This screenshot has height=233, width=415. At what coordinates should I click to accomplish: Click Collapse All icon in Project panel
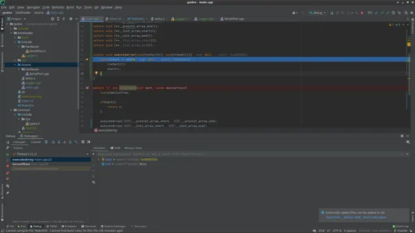(64, 19)
